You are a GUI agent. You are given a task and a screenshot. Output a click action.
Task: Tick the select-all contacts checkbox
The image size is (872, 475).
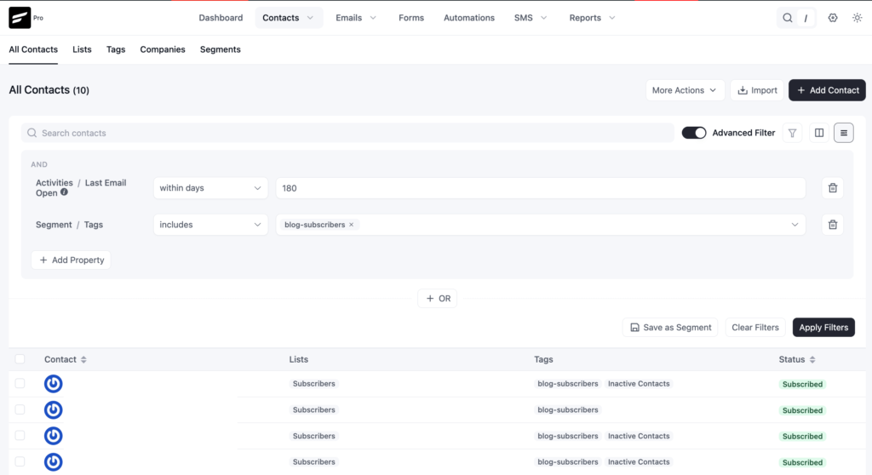coord(20,359)
